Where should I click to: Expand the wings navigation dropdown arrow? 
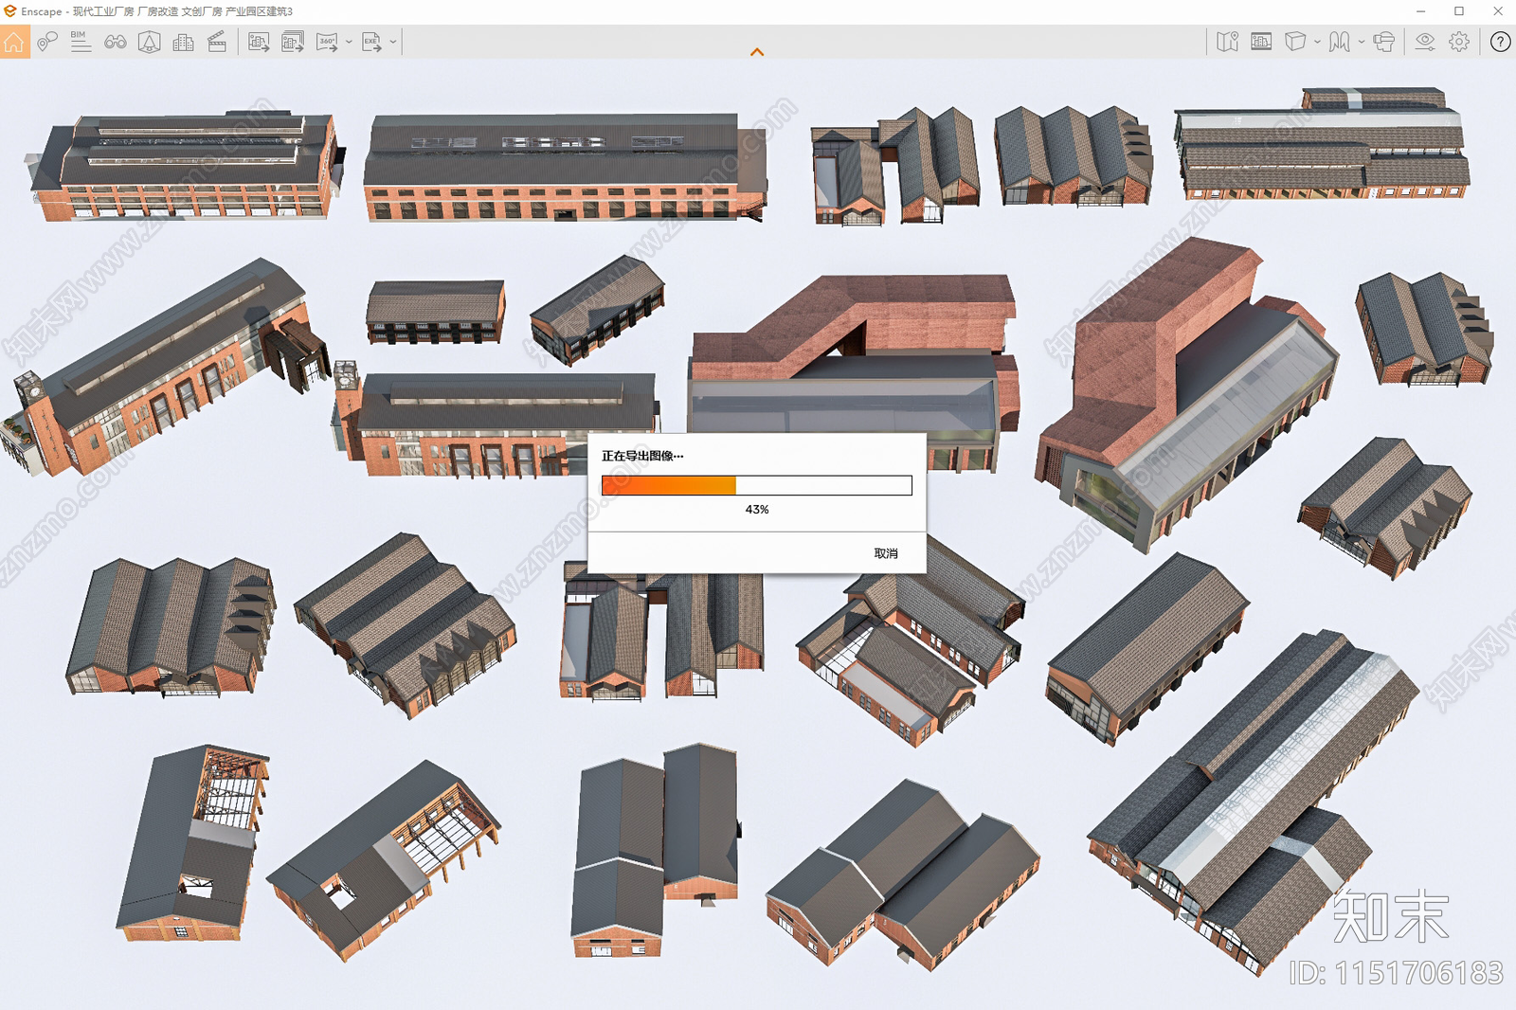tap(1362, 42)
